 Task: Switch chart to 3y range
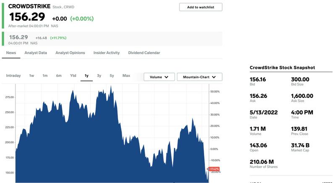tap(99, 76)
